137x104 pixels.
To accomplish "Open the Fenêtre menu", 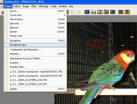I will coord(63,6).
